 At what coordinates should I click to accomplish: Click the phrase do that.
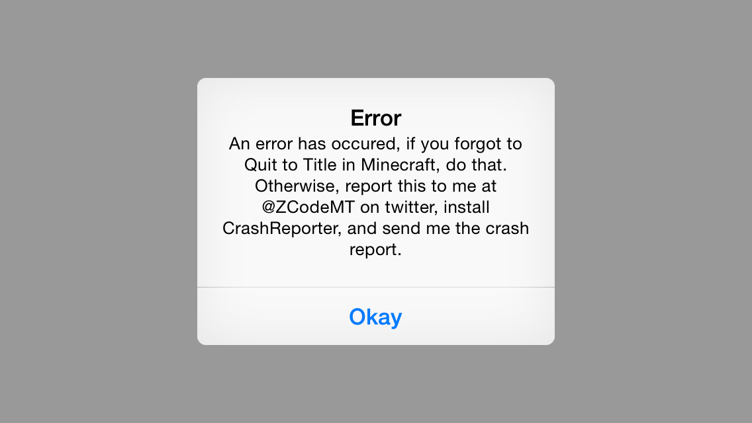476,165
